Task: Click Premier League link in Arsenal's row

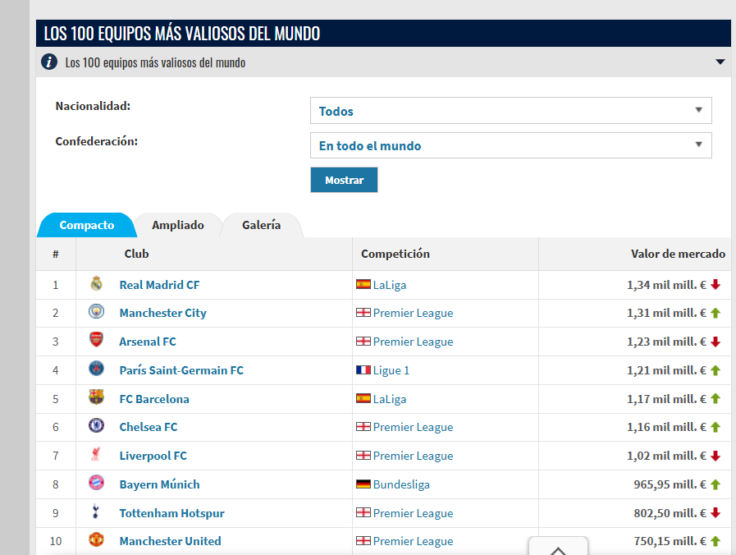Action: click(x=413, y=342)
